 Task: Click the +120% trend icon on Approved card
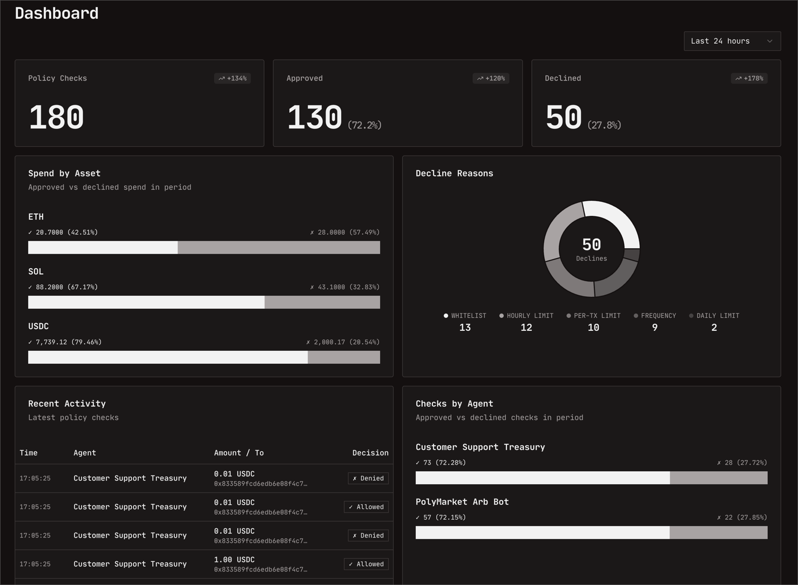point(479,78)
